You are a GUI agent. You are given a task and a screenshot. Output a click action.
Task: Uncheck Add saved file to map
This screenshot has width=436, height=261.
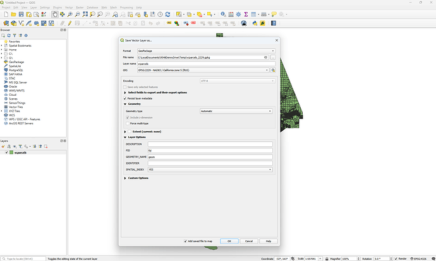186,241
